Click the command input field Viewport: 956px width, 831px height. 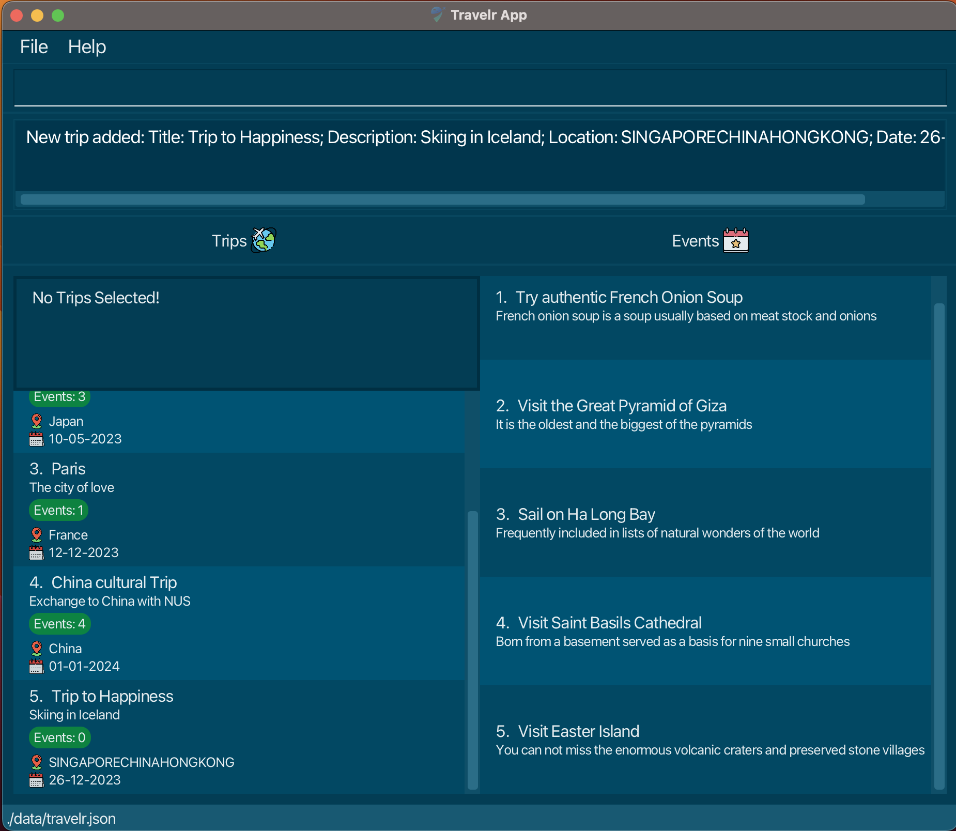(x=480, y=88)
